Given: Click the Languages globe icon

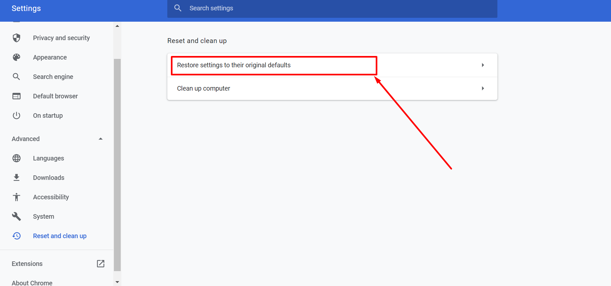Looking at the screenshot, I should click(17, 158).
